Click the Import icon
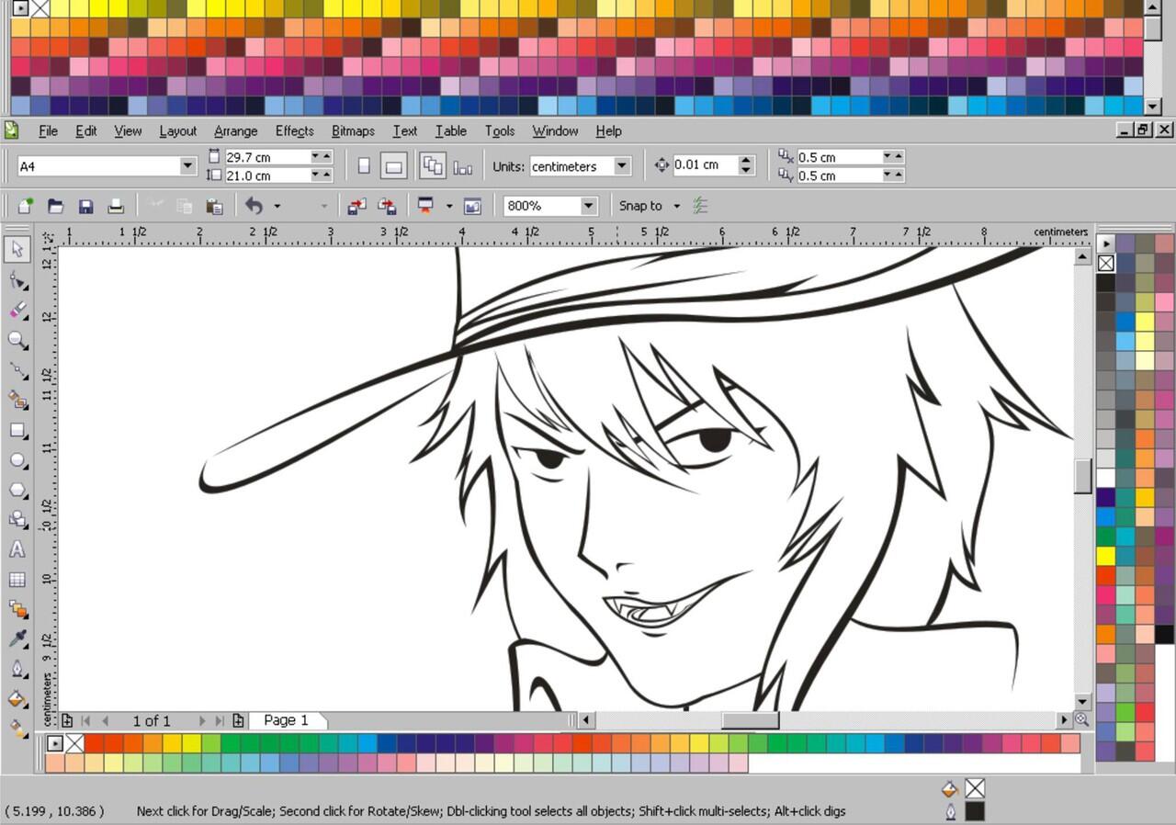Image resolution: width=1176 pixels, height=825 pixels. (x=356, y=206)
